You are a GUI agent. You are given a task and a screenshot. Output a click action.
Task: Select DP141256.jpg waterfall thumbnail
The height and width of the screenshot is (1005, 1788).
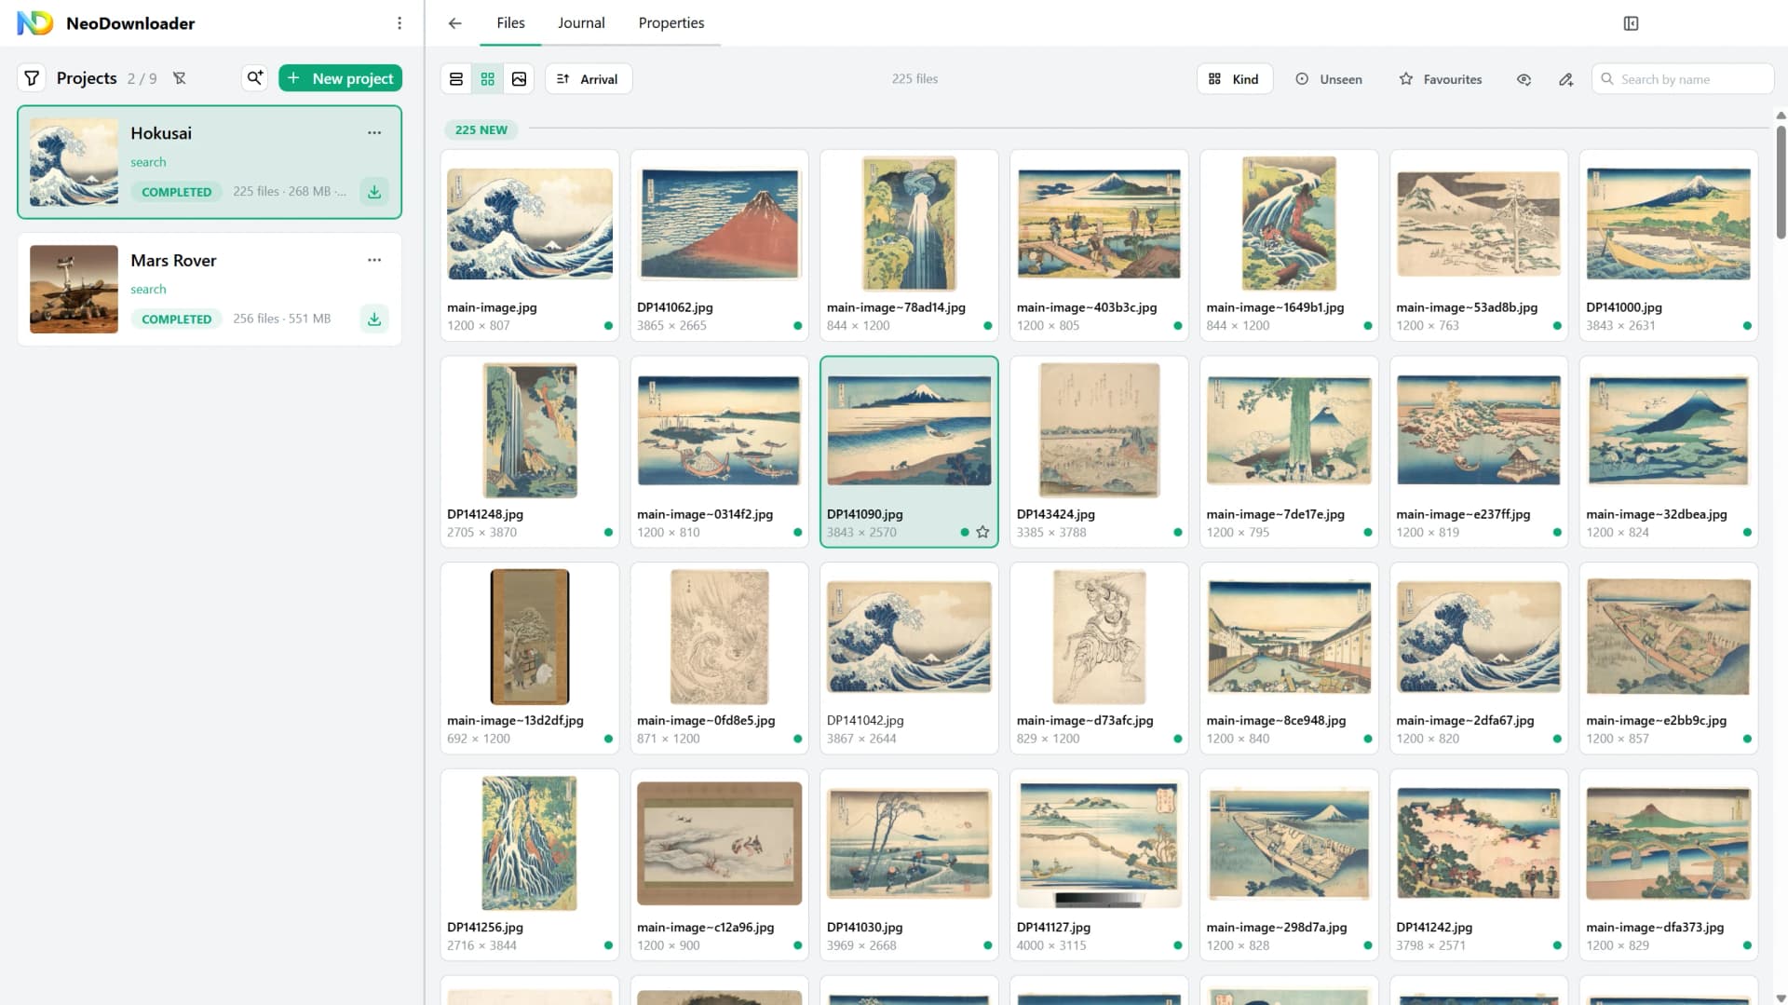pos(530,844)
